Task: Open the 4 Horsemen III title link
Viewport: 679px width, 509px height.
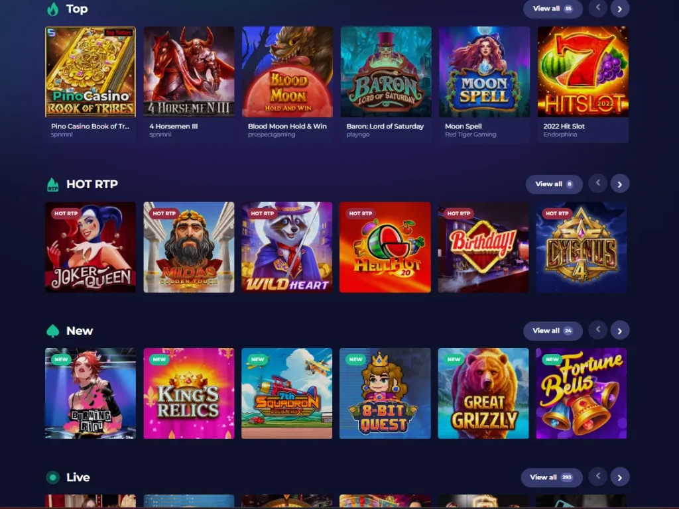Action: [x=173, y=127]
